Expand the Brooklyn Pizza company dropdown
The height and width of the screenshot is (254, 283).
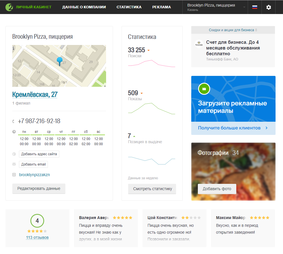pyautogui.click(x=244, y=7)
